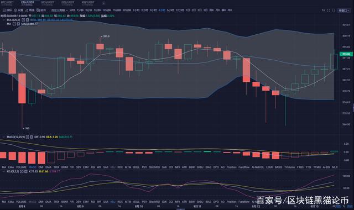Select Fundflow in the upper indicator list
The height and width of the screenshot is (210, 354).
coord(244,167)
